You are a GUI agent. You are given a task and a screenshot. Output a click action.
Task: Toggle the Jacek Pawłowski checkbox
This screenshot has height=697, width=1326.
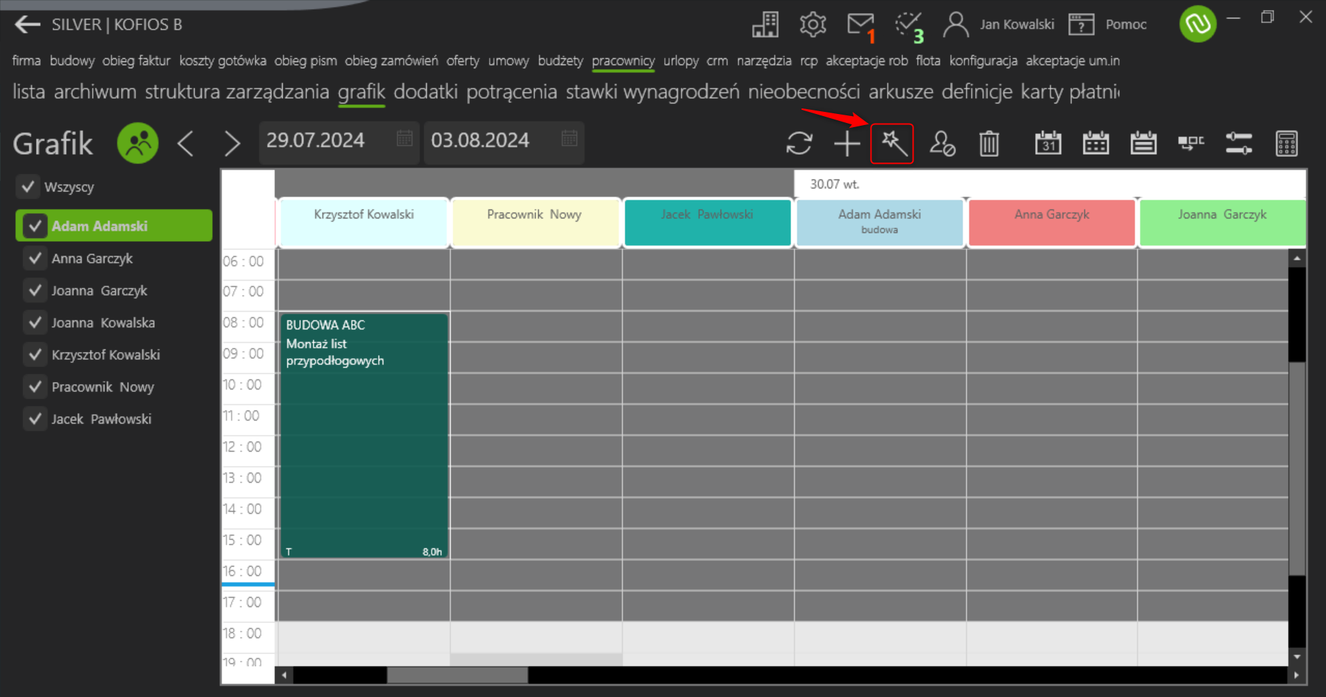coord(35,419)
